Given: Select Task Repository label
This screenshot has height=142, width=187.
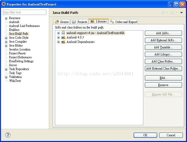Looking at the screenshot, I should 19,69.
